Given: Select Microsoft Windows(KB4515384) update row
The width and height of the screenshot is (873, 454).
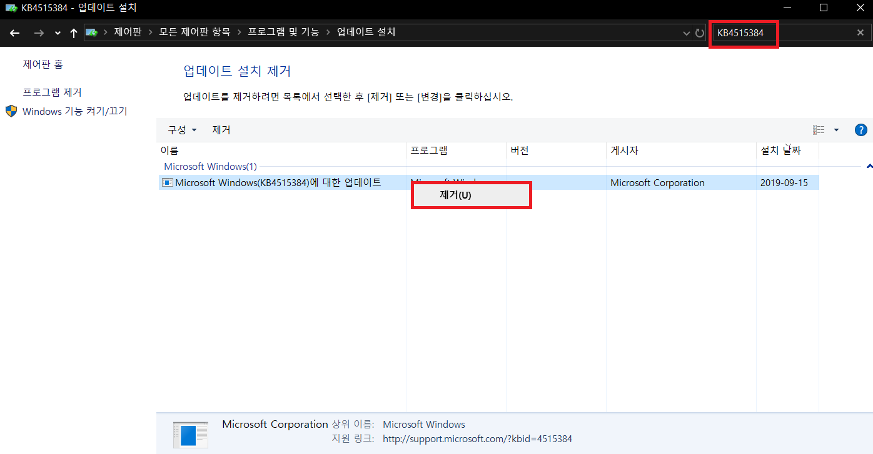Looking at the screenshot, I should coord(488,183).
